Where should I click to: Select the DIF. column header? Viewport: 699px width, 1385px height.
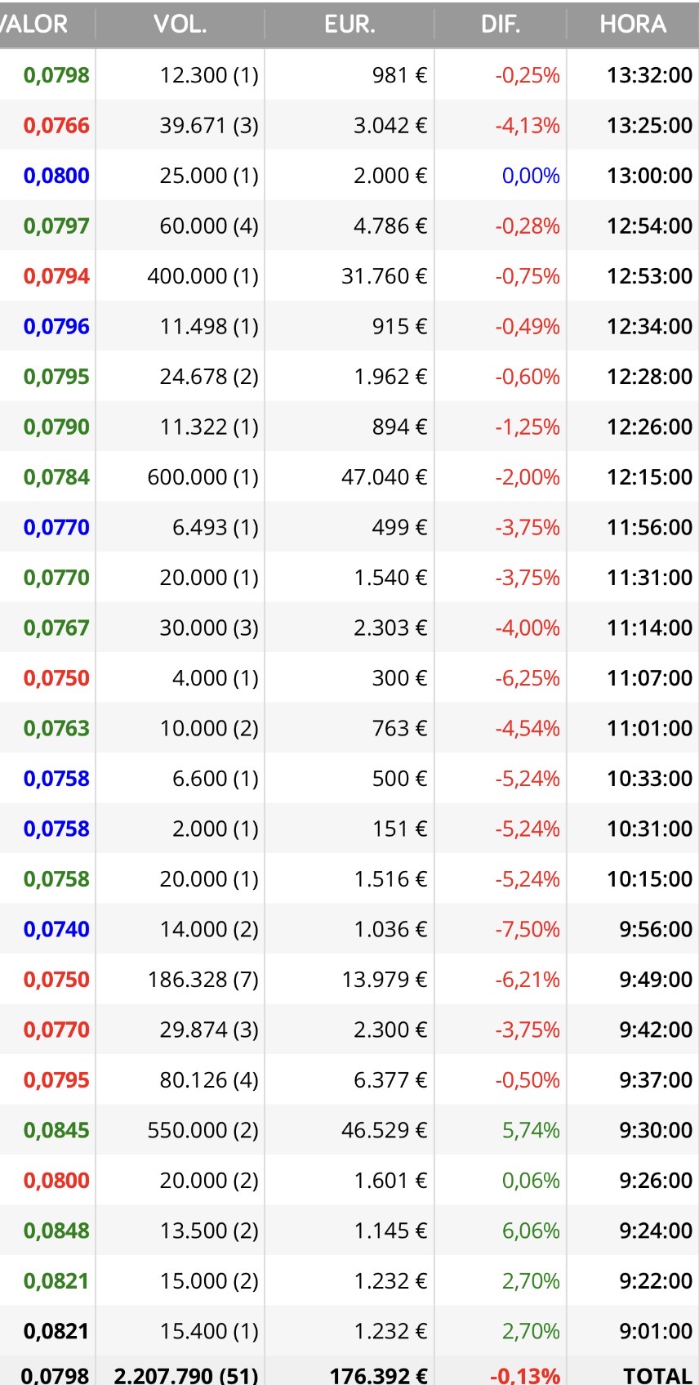click(501, 25)
